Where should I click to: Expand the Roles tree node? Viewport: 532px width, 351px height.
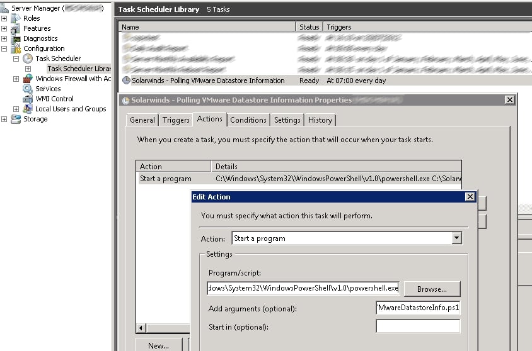4,18
